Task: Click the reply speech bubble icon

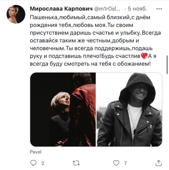Action: (x=33, y=163)
